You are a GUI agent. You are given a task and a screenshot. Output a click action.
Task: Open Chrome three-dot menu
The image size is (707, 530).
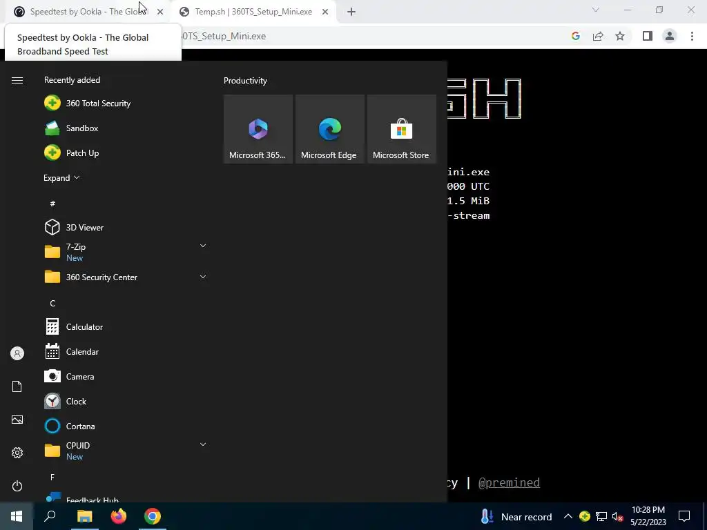click(692, 36)
